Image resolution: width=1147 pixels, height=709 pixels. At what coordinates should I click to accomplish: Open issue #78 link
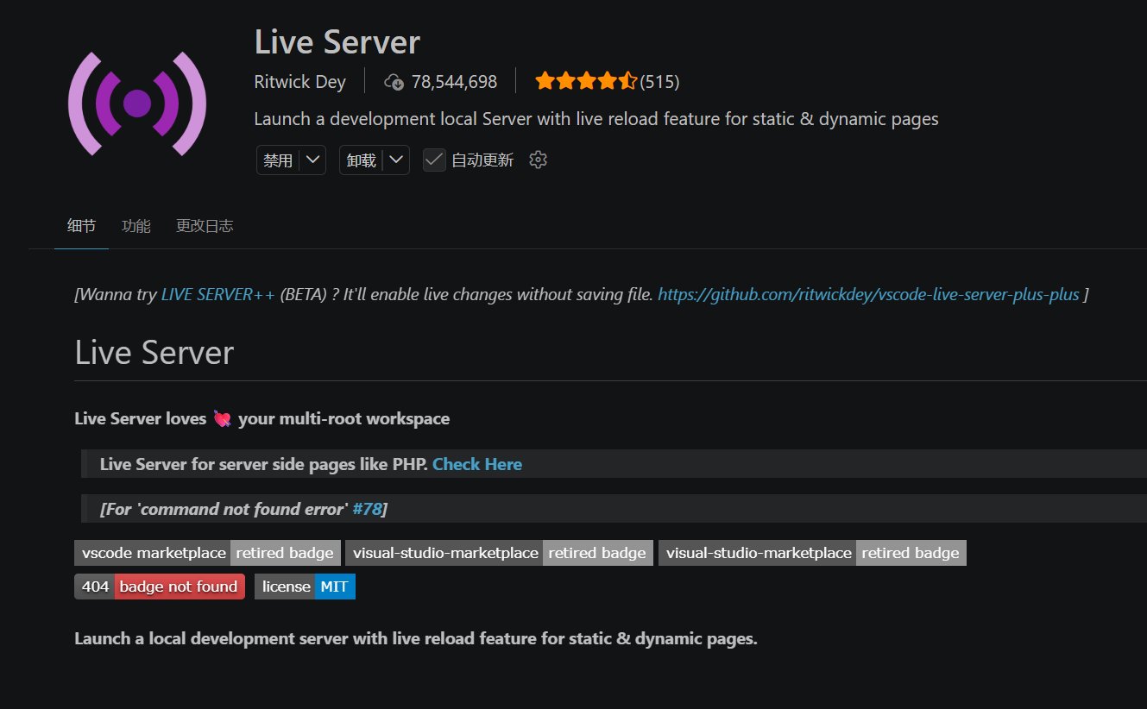point(367,509)
